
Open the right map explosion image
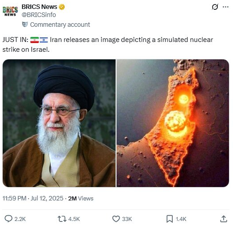[x=173, y=123]
